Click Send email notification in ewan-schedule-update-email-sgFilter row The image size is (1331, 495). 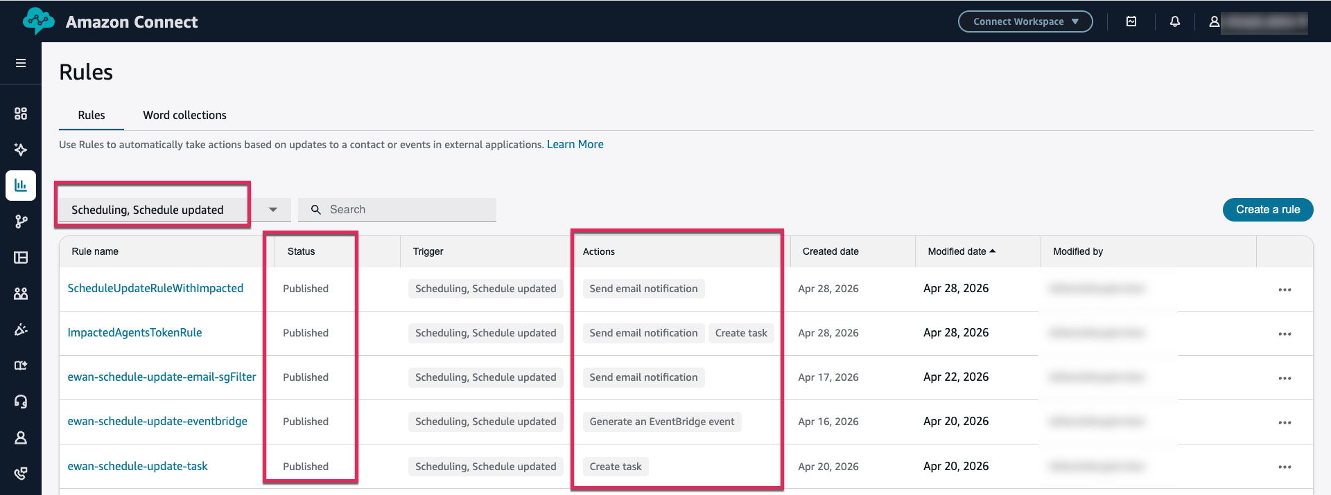tap(643, 377)
